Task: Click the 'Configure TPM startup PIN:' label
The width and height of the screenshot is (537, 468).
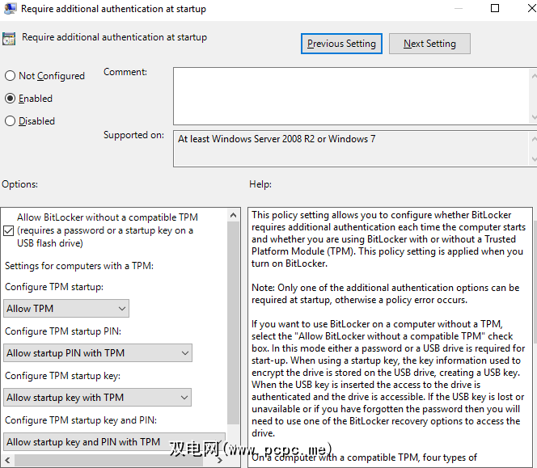Action: pos(63,331)
